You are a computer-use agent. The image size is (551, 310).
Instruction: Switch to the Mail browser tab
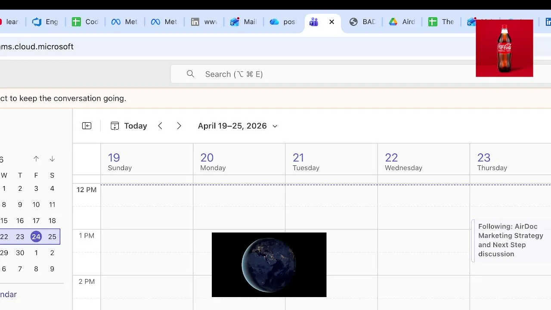(x=244, y=22)
